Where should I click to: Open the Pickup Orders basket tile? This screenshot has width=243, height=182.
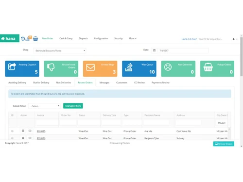tap(217, 68)
